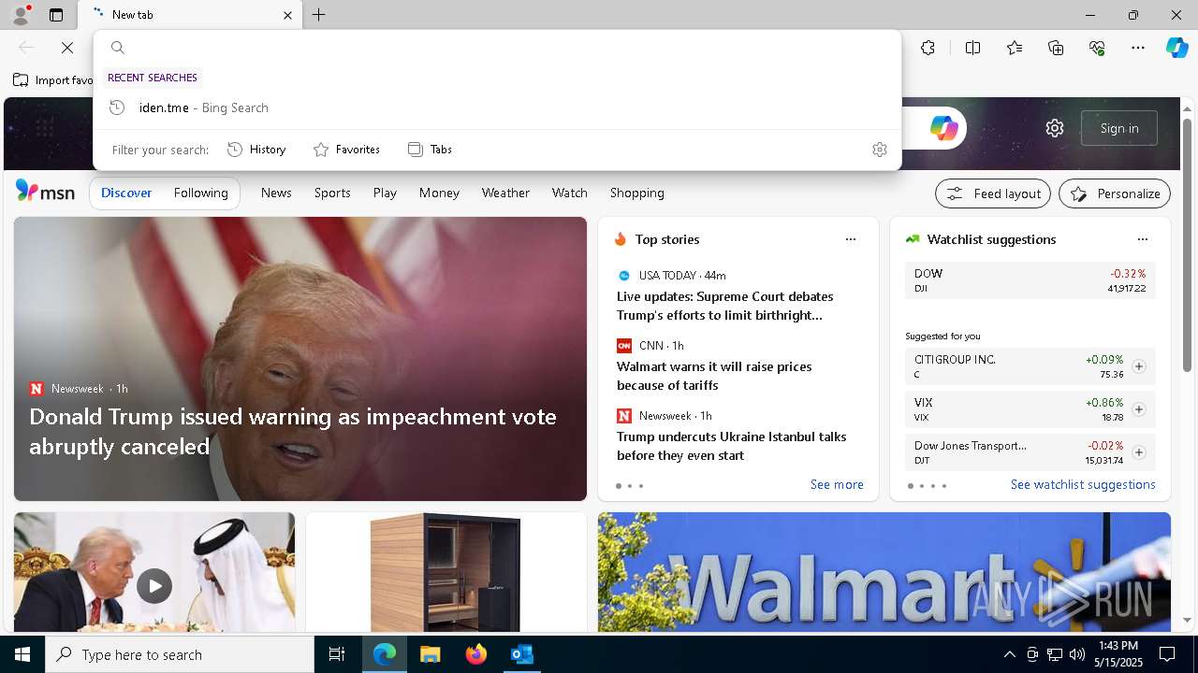Open the Feed layout options
The height and width of the screenshot is (673, 1198).
tap(993, 193)
